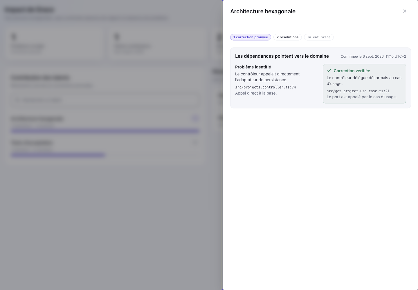
Task: Click the blurred search field in background page
Action: click(106, 100)
